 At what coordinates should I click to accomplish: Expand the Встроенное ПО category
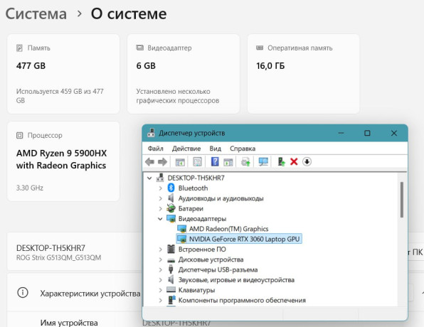tap(160, 250)
